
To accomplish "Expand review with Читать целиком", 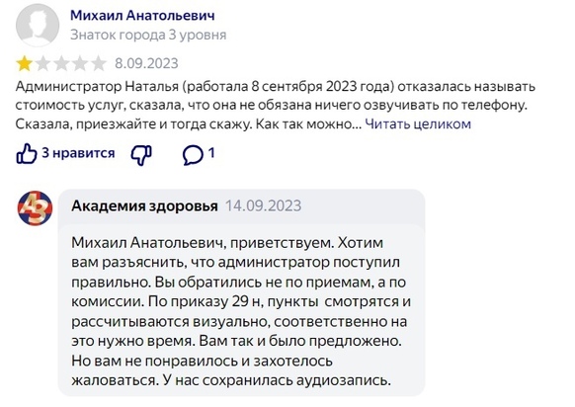I will click(418, 123).
